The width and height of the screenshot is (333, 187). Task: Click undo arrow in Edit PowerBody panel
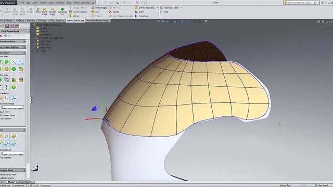[x=5, y=36]
